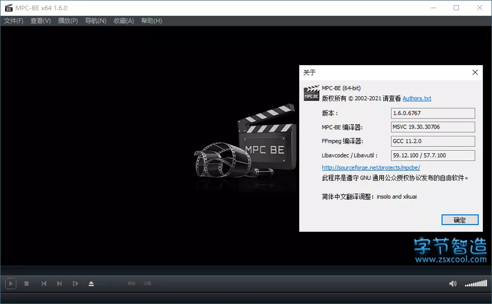Click the MPC-BE icon in About dialog
The height and width of the screenshot is (304, 492).
tap(311, 93)
